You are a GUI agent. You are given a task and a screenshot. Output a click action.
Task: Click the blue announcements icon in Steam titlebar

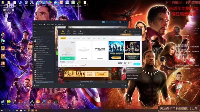pos(103,22)
